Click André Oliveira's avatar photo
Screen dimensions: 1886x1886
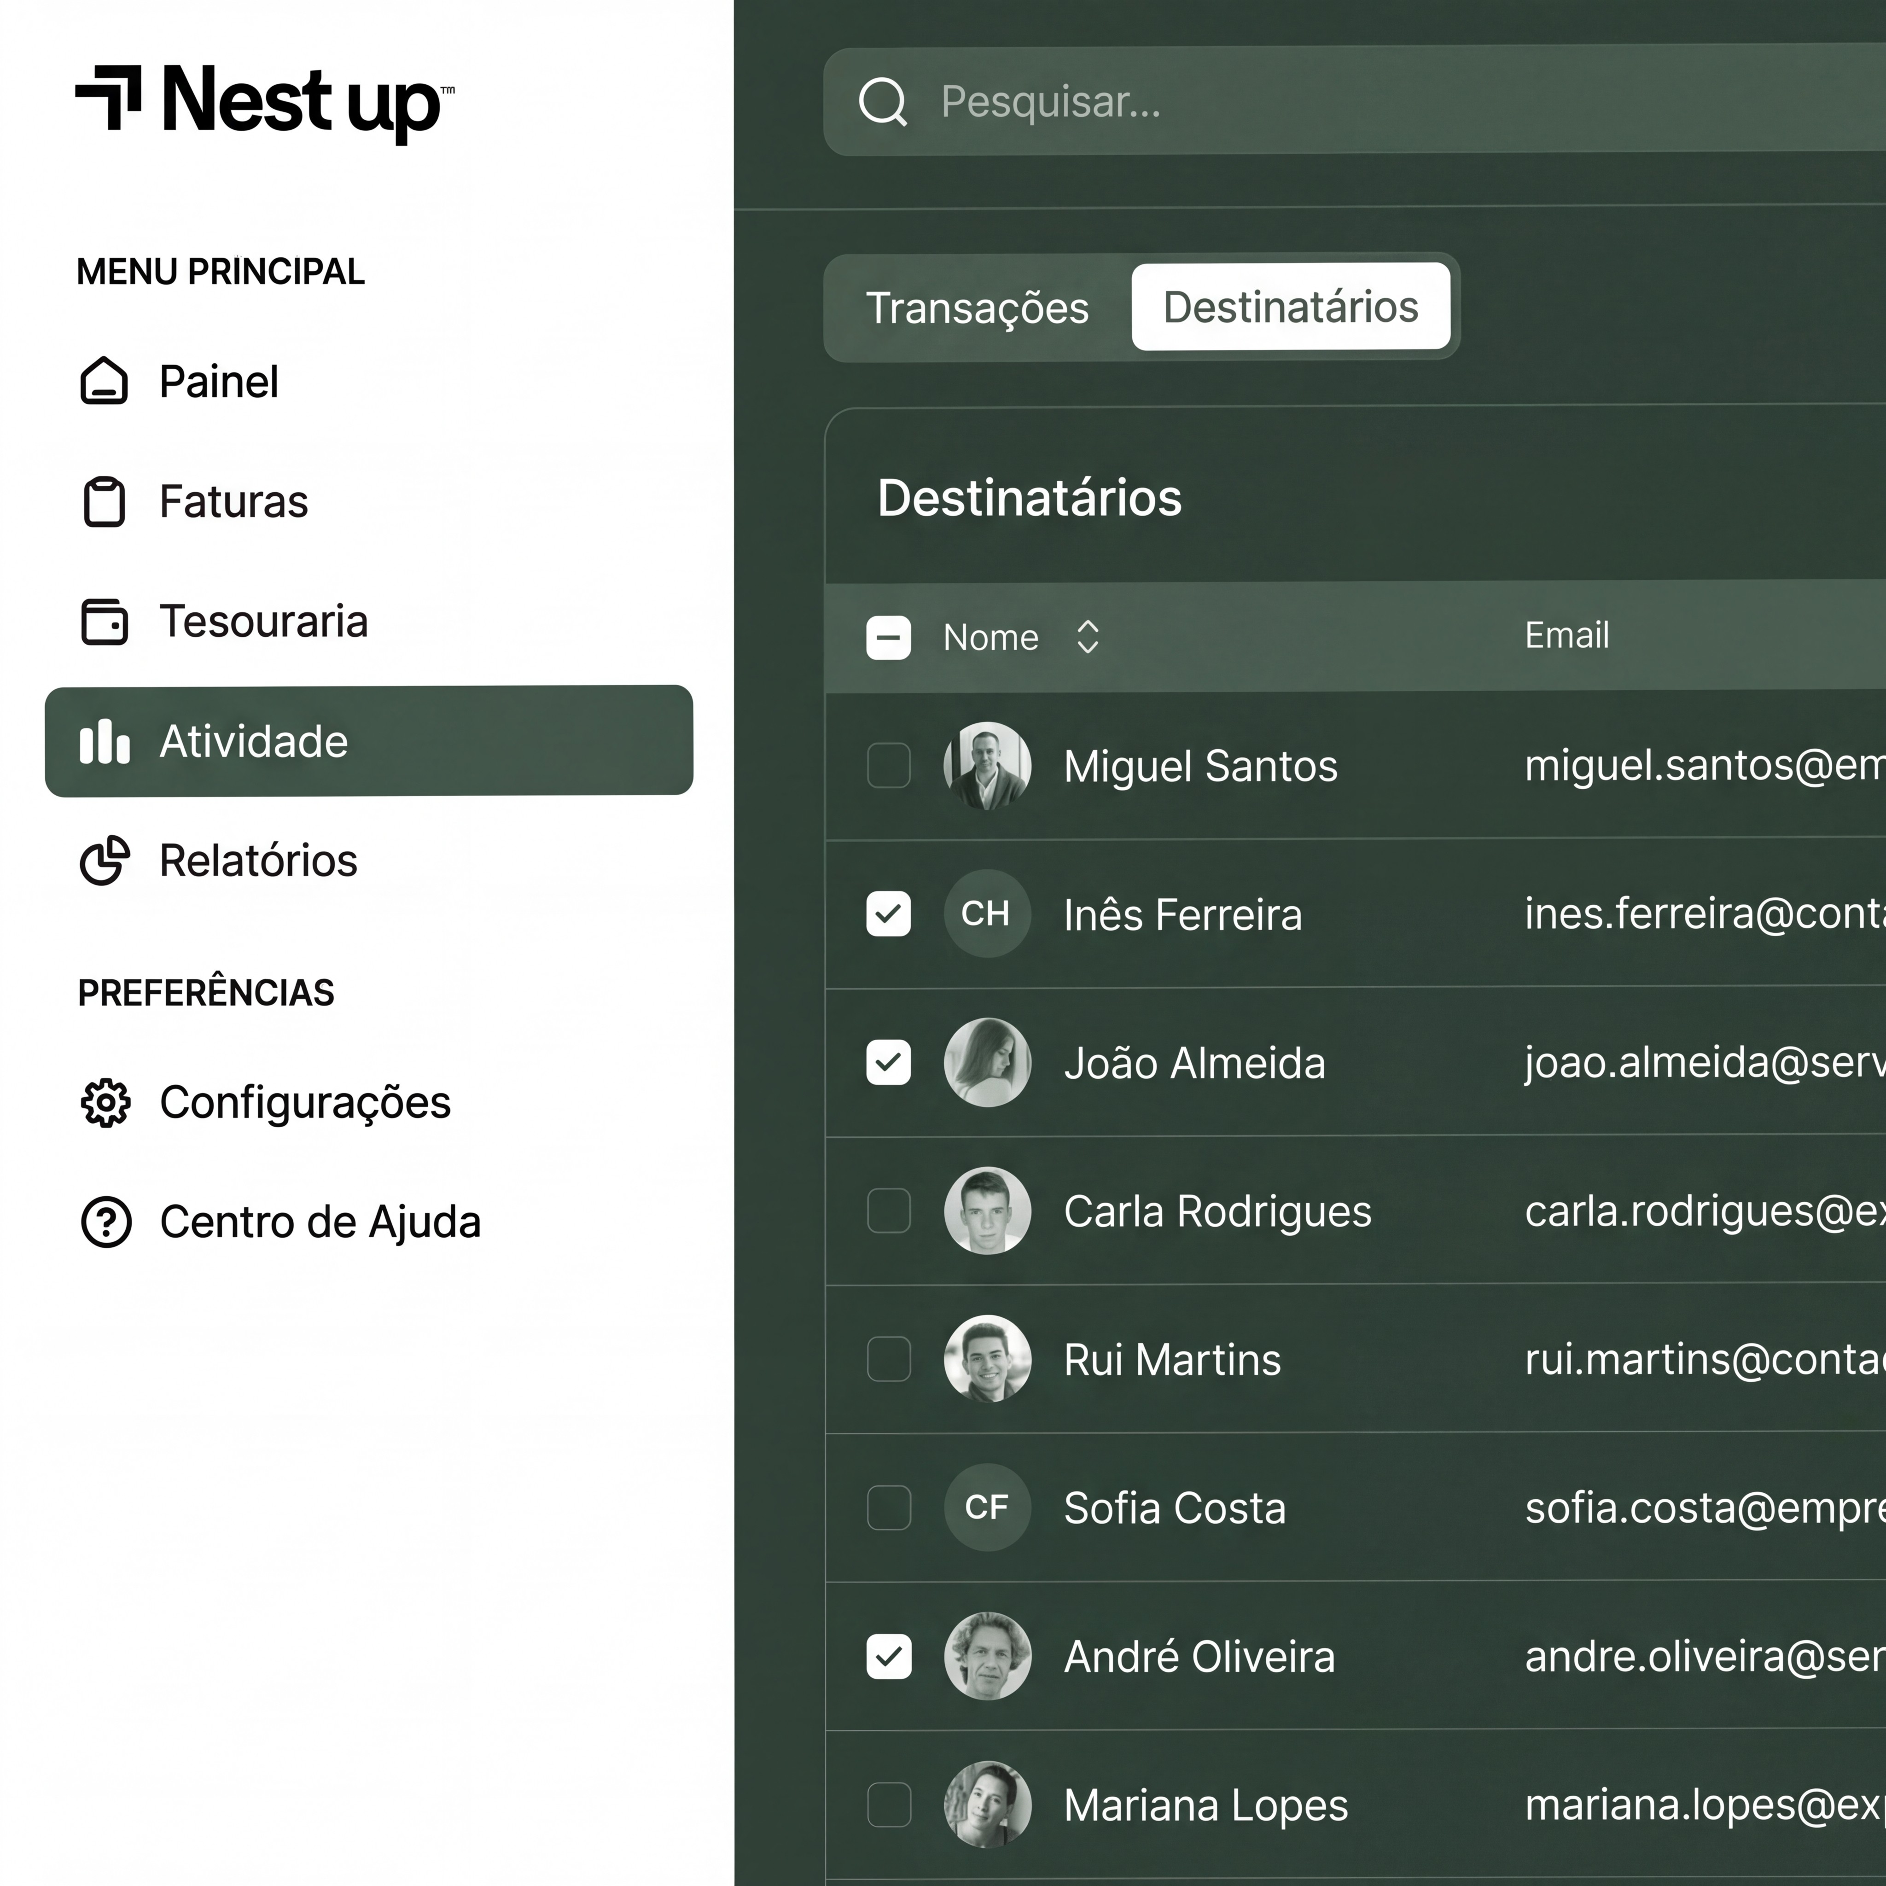[987, 1656]
